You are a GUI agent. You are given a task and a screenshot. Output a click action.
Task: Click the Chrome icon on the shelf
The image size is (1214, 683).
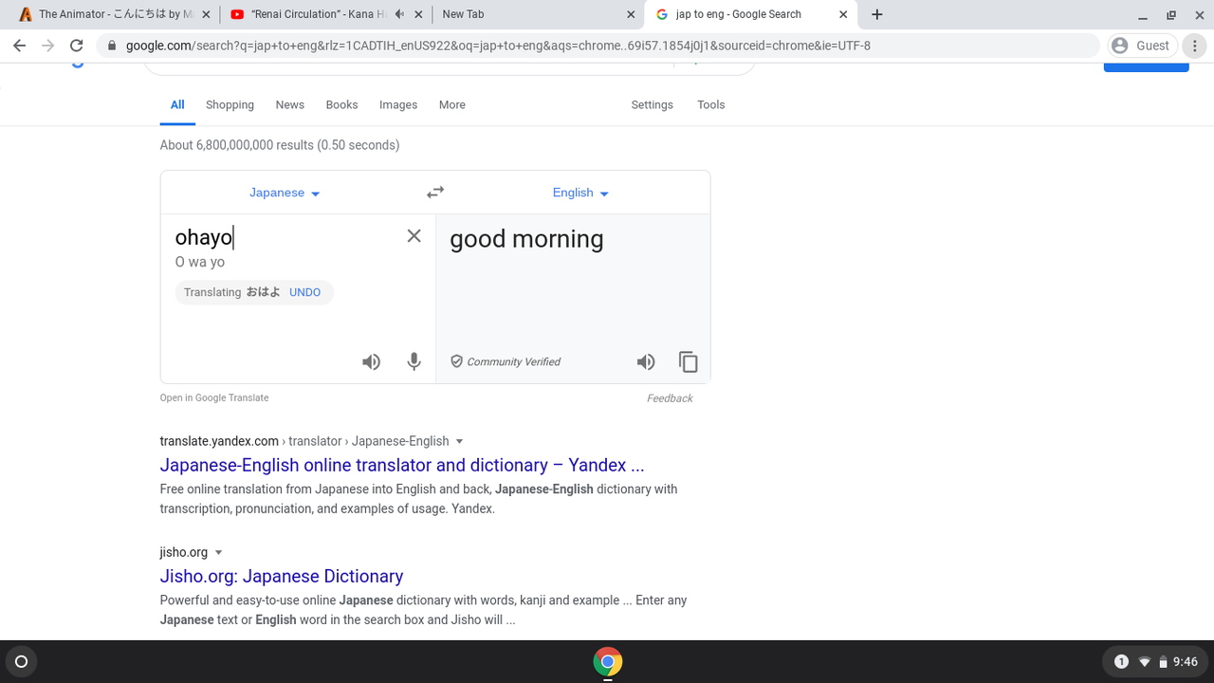tap(608, 661)
